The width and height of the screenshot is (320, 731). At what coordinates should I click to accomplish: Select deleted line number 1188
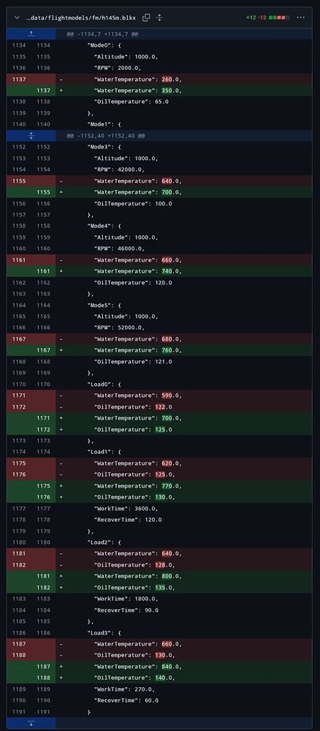(x=20, y=656)
